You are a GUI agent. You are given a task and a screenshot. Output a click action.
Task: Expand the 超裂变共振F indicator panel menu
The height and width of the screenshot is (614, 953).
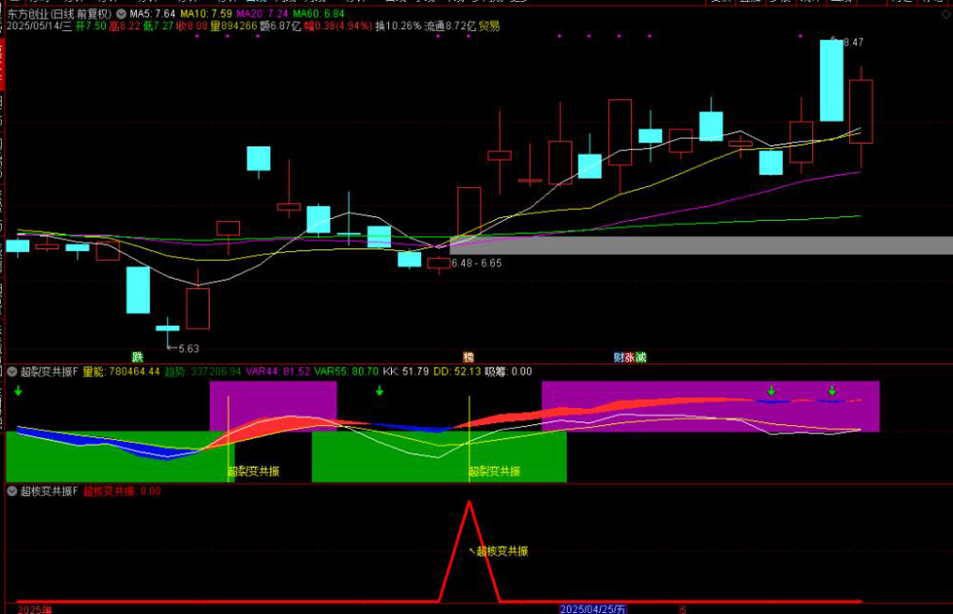[11, 372]
